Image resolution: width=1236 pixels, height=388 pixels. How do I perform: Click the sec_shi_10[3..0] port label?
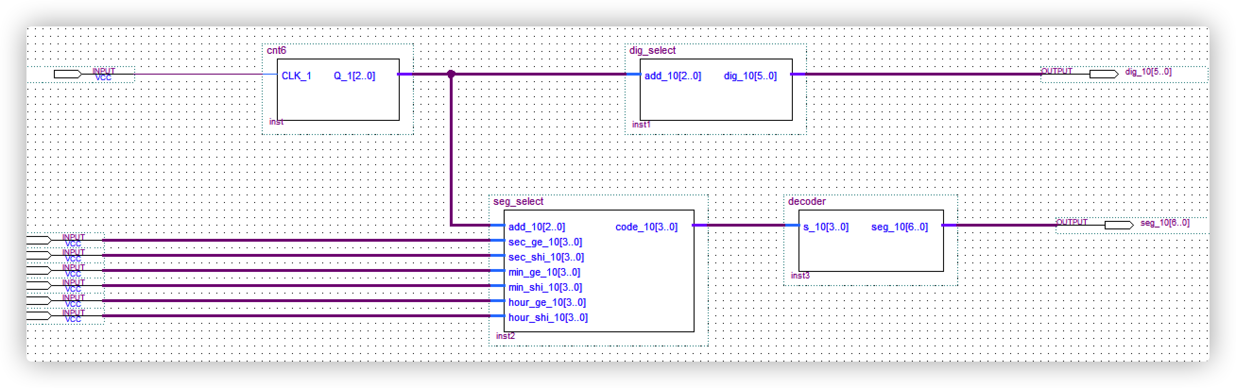coord(546,257)
